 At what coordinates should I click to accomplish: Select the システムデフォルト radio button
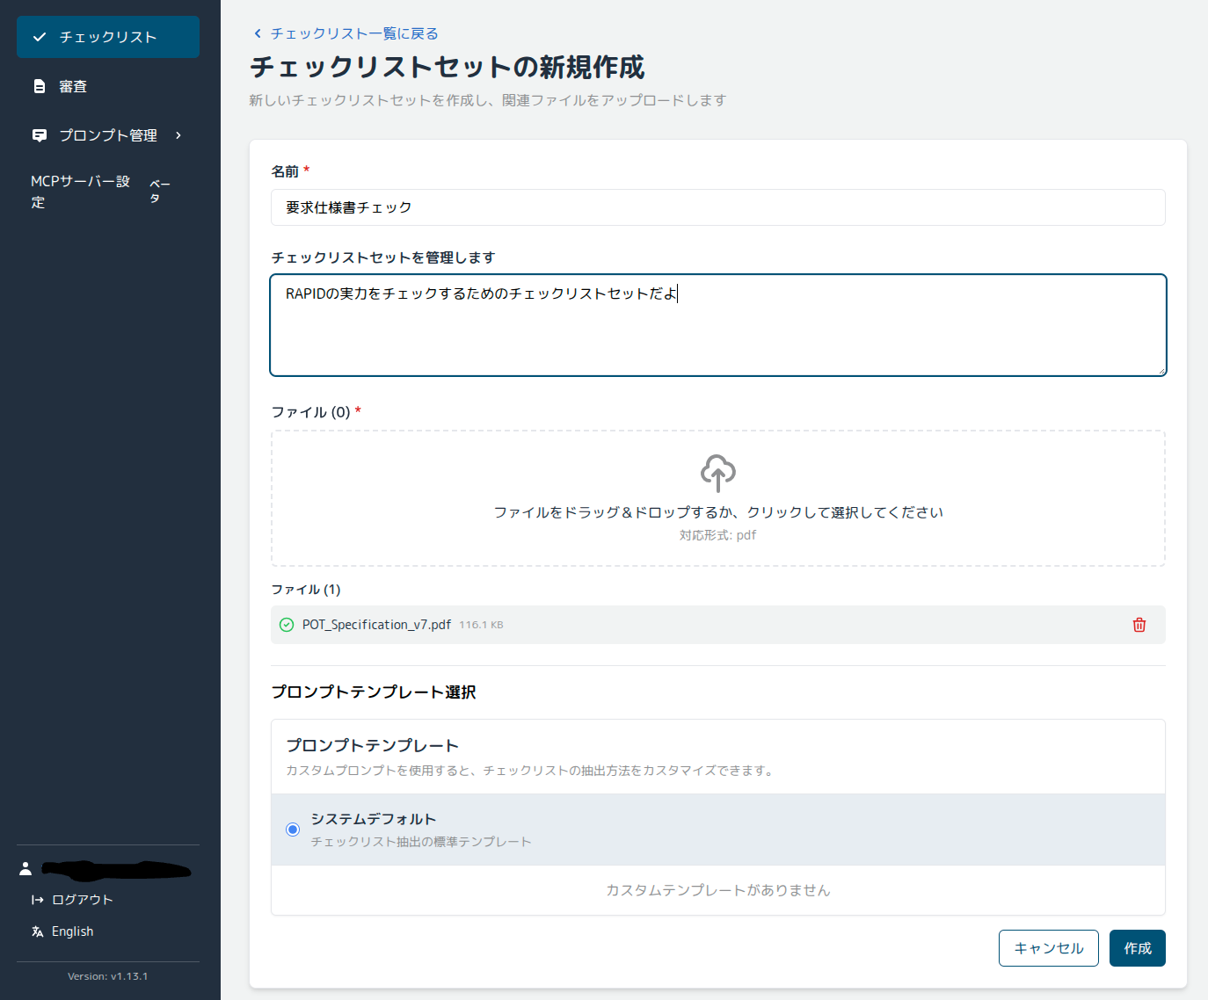point(292,829)
